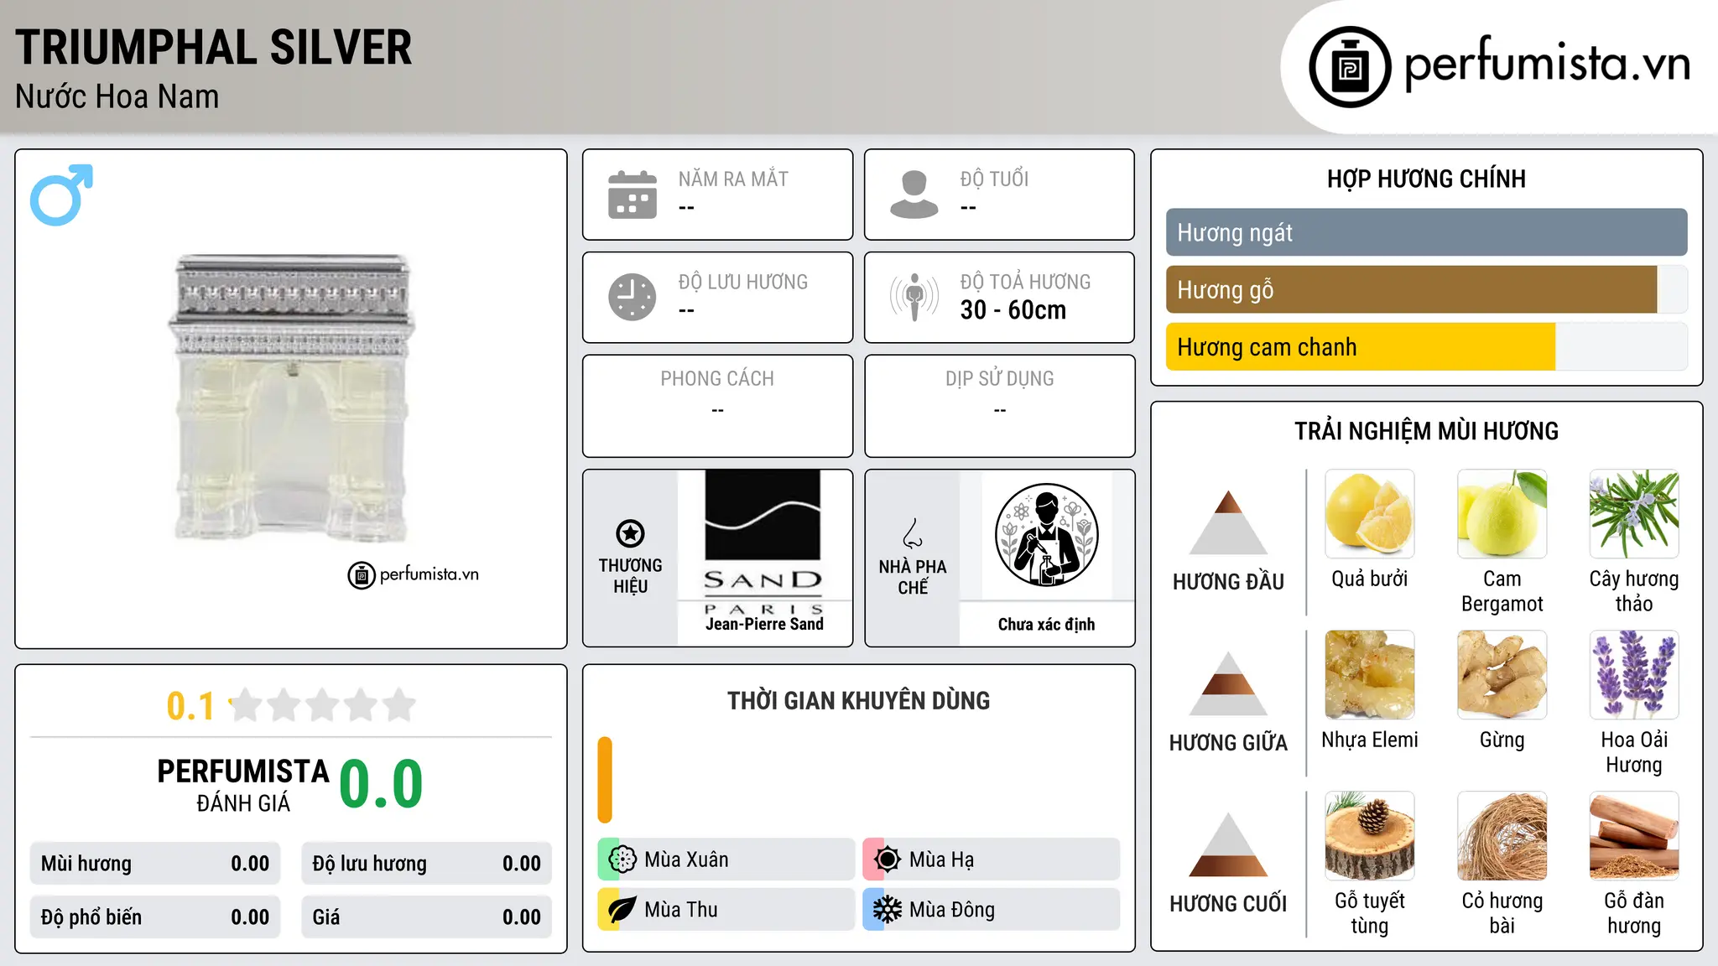This screenshot has height=966, width=1718.
Task: Click the Hương cam chanh accord bar
Action: pyautogui.click(x=1426, y=346)
